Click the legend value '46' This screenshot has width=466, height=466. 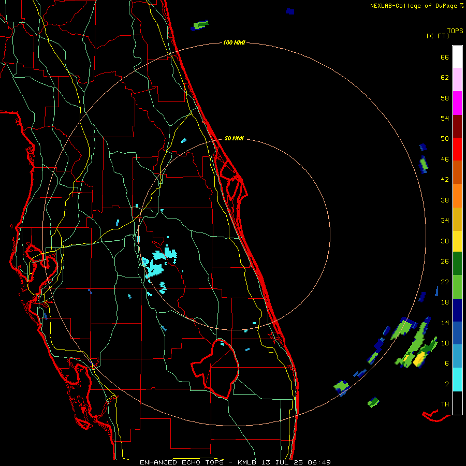(x=445, y=159)
